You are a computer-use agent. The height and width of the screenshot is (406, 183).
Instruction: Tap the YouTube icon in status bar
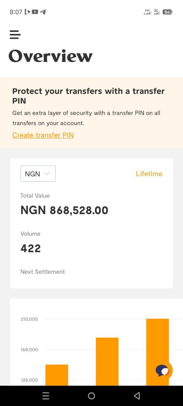35,12
